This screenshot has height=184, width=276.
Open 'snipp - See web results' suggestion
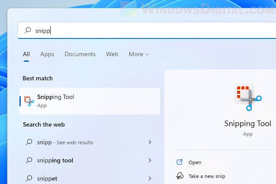pyautogui.click(x=65, y=142)
